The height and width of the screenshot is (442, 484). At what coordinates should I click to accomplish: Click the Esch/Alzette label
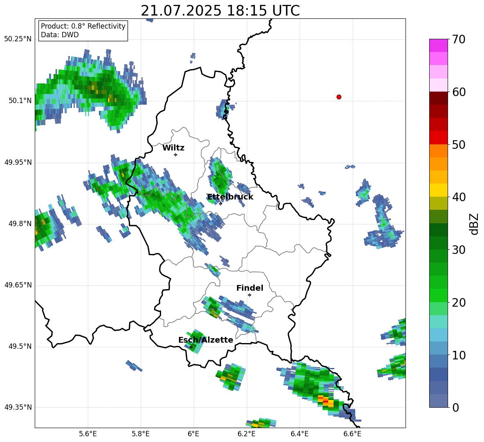click(206, 340)
